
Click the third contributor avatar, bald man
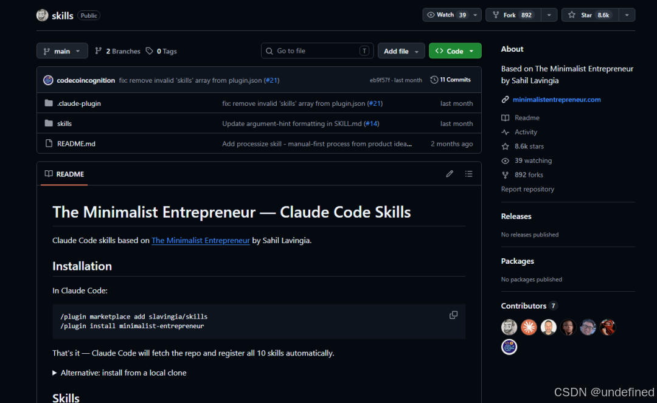click(x=549, y=327)
